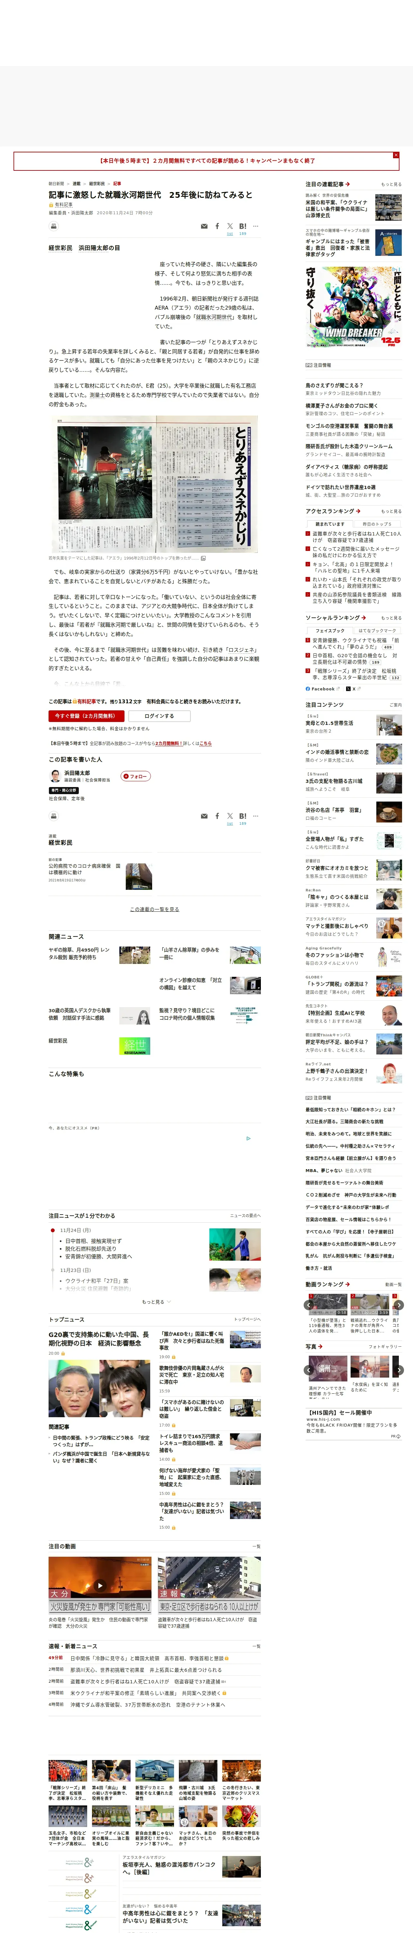The height and width of the screenshot is (1933, 413).
Task: Click the red arrow beside the 写真 heading
Action: (x=320, y=1346)
